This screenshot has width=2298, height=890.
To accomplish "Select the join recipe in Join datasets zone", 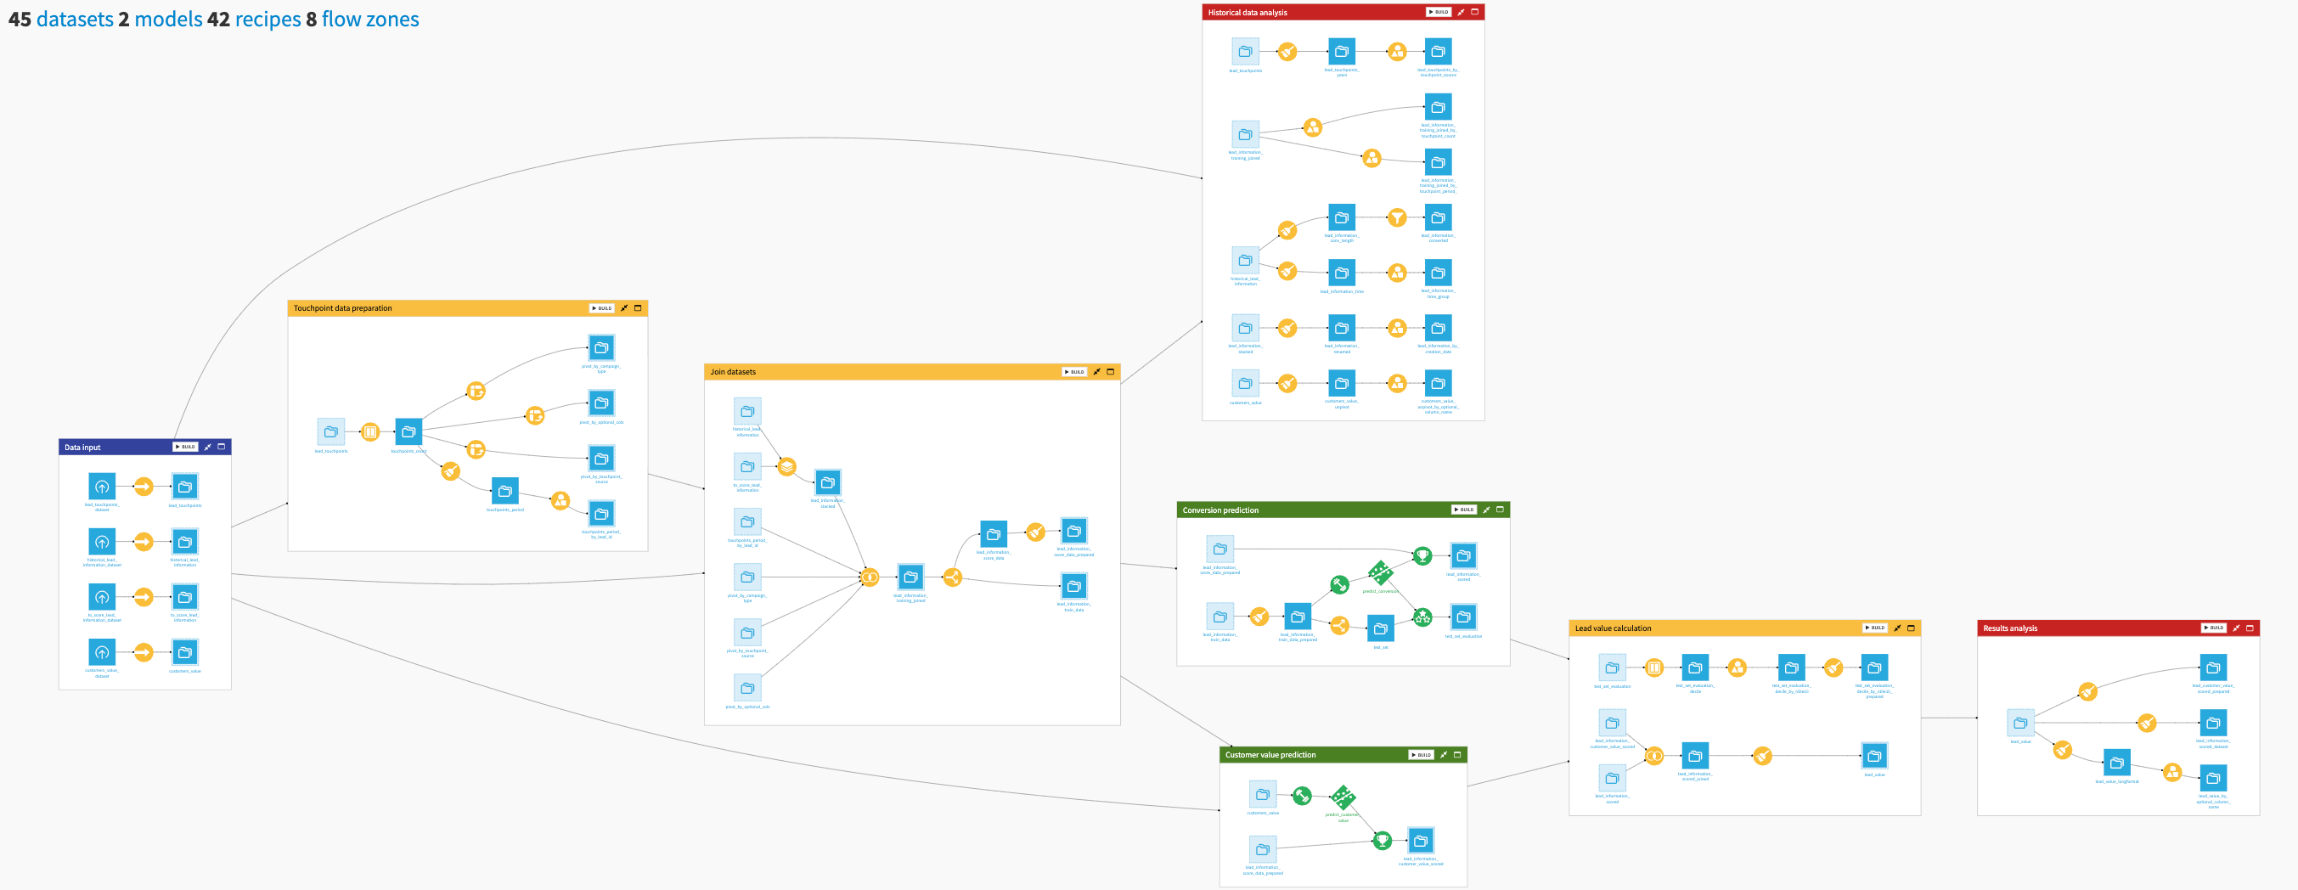I will point(870,577).
